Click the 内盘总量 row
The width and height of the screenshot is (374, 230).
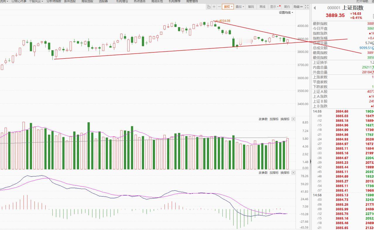pyautogui.click(x=343, y=67)
